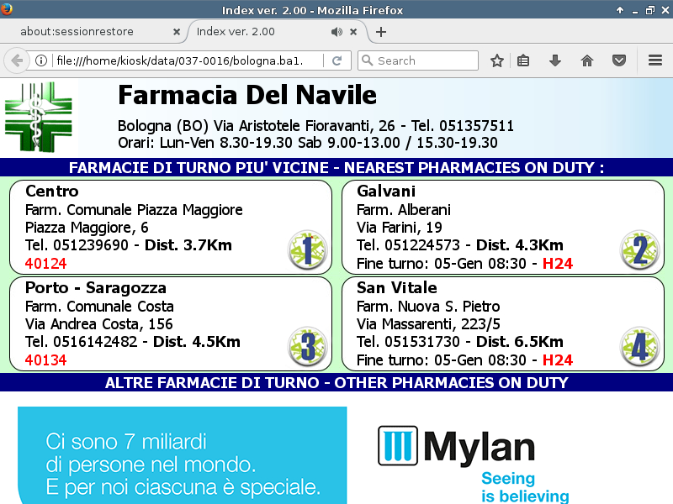Show bookmarks list icon
673x504 pixels.
[523, 60]
